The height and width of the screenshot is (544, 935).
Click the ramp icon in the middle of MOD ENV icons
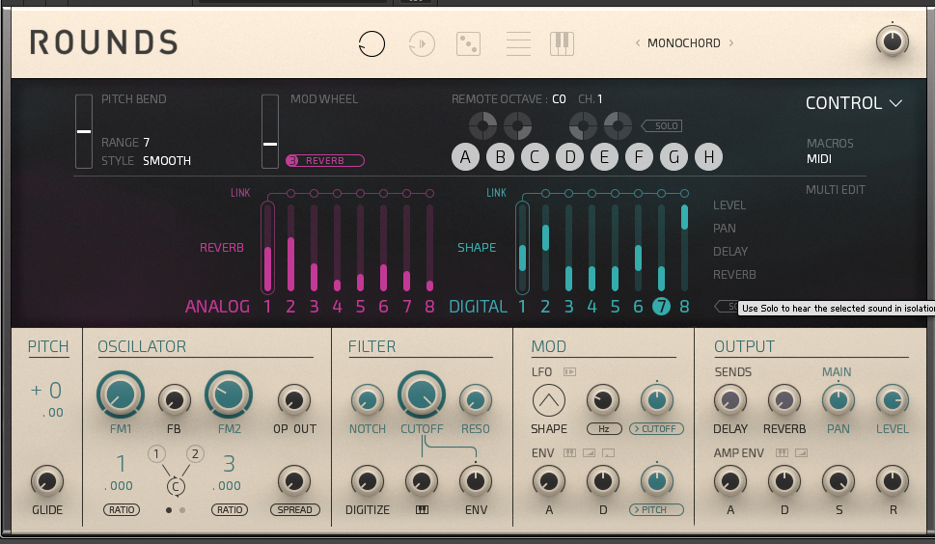pos(589,452)
